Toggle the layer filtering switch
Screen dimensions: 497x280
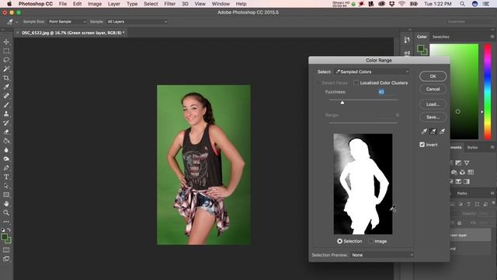tap(493, 203)
